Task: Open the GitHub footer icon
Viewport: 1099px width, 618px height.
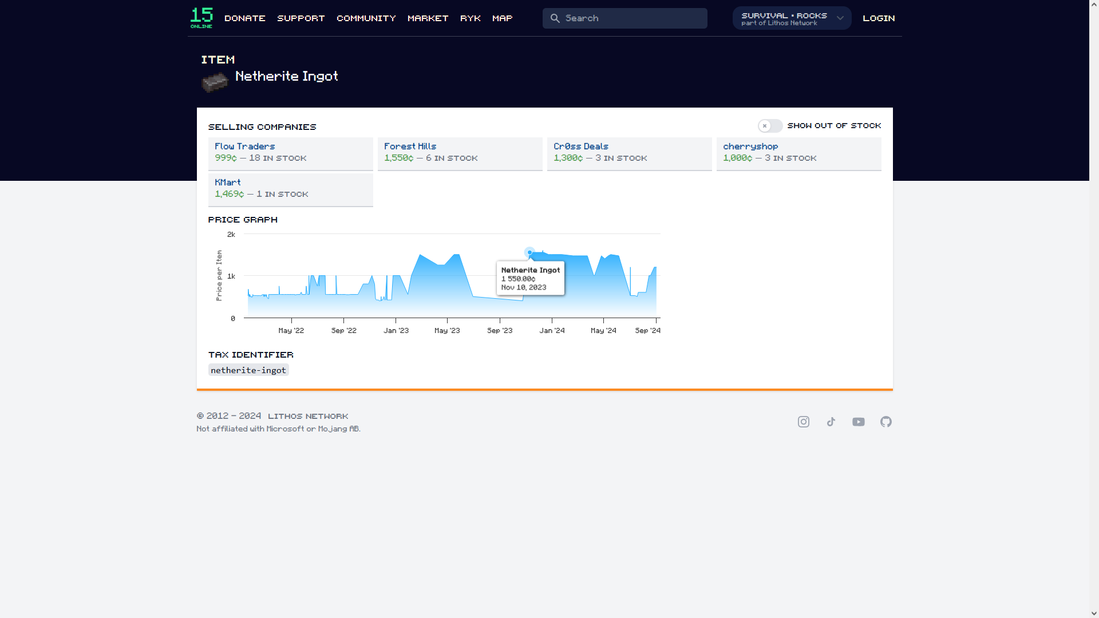Action: [x=886, y=422]
